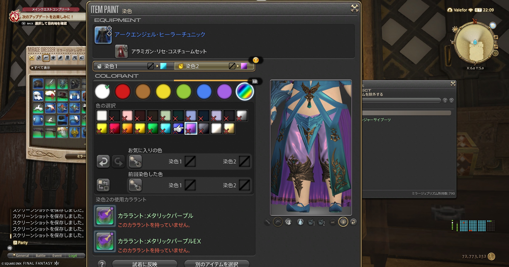The width and height of the screenshot is (509, 267).
Task: Open the Log4 chat tab
Action: pyautogui.click(x=73, y=256)
